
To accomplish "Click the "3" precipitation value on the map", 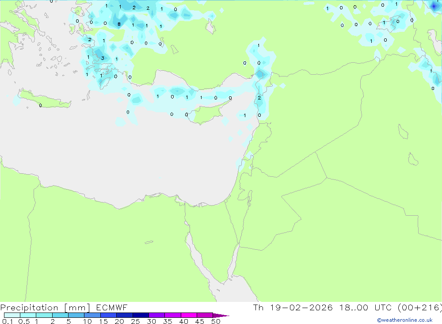I will click(103, 58).
